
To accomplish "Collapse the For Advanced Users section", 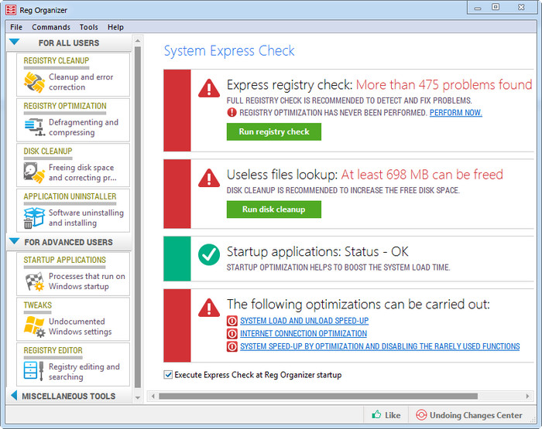I will pos(15,241).
